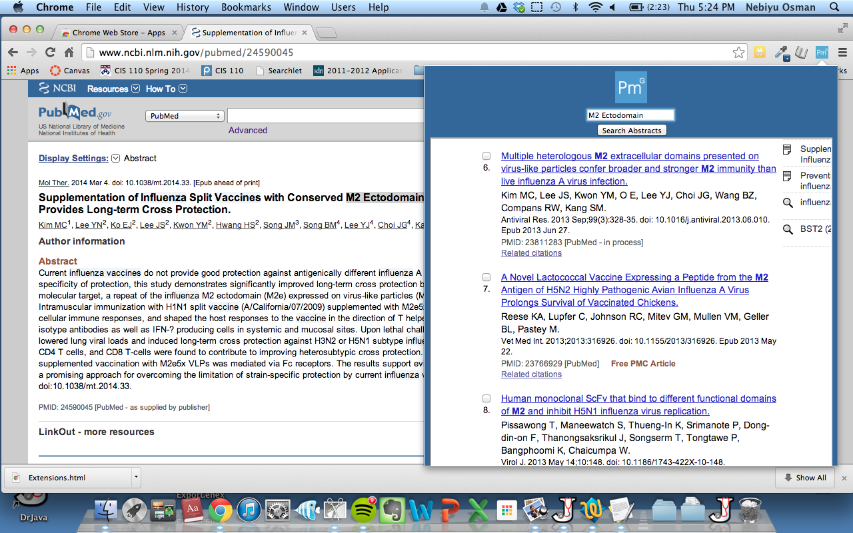Open System Preferences from the dock
The image size is (853, 533).
click(x=277, y=511)
